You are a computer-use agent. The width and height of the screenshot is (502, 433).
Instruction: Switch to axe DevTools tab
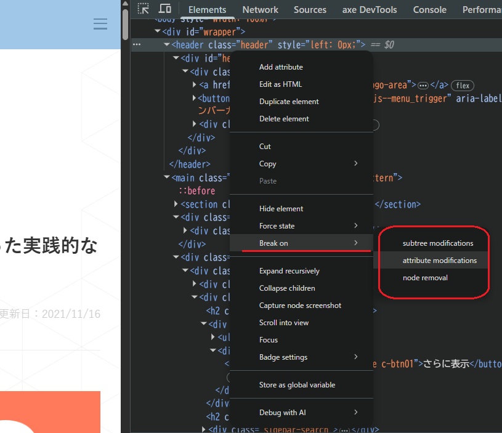[x=370, y=10]
